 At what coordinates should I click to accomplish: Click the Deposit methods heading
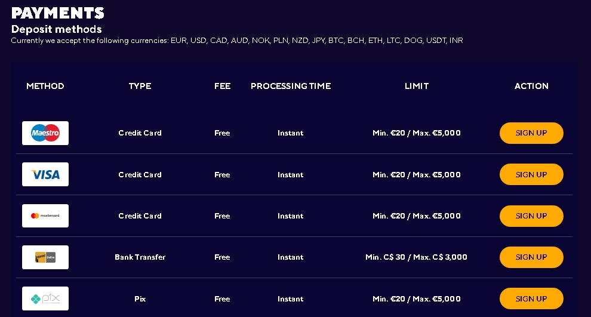click(57, 29)
